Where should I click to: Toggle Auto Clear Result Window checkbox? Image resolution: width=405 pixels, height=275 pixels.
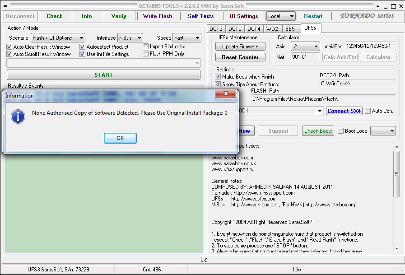[x=9, y=47]
